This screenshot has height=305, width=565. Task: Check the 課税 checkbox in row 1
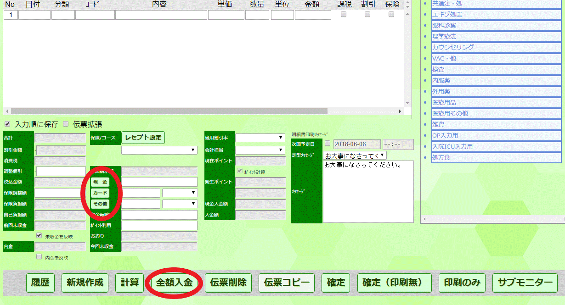tap(344, 15)
